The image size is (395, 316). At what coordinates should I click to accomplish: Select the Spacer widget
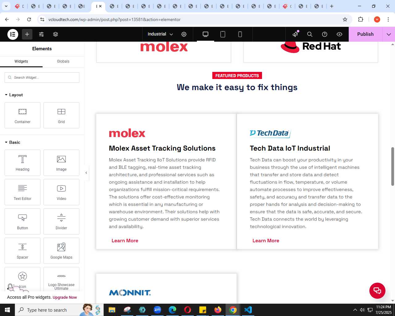tap(23, 251)
